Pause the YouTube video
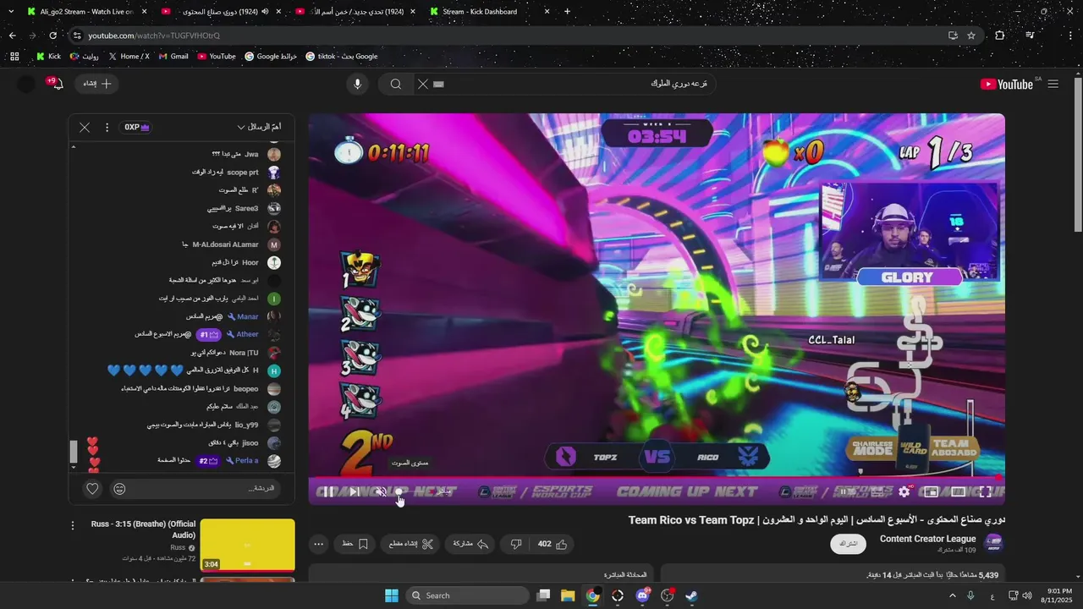Screen dimensions: 1083x609 pyautogui.click(x=328, y=492)
